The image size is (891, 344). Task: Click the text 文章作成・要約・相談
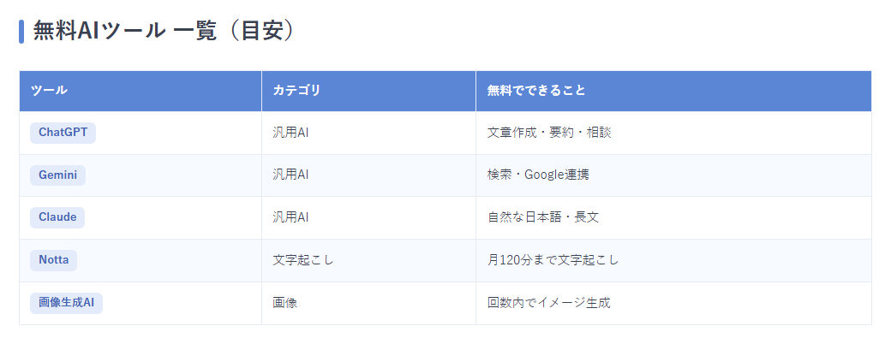pyautogui.click(x=549, y=133)
